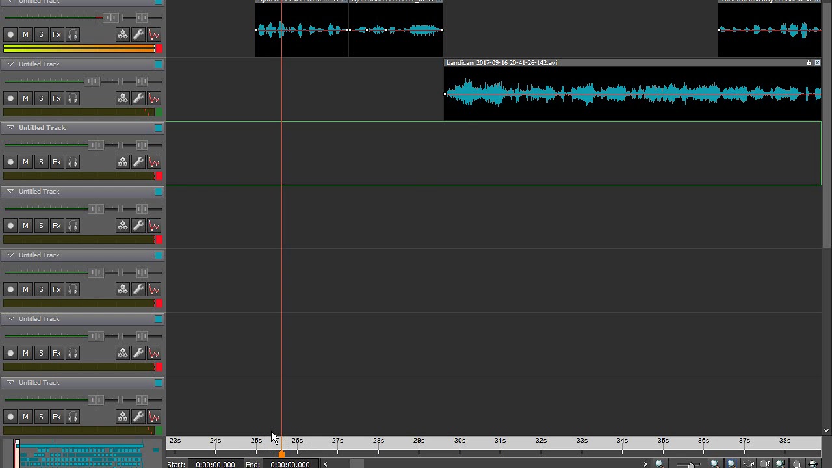The image size is (832, 468).
Task: Solo the bottom Untitled Track
Action: 41,417
